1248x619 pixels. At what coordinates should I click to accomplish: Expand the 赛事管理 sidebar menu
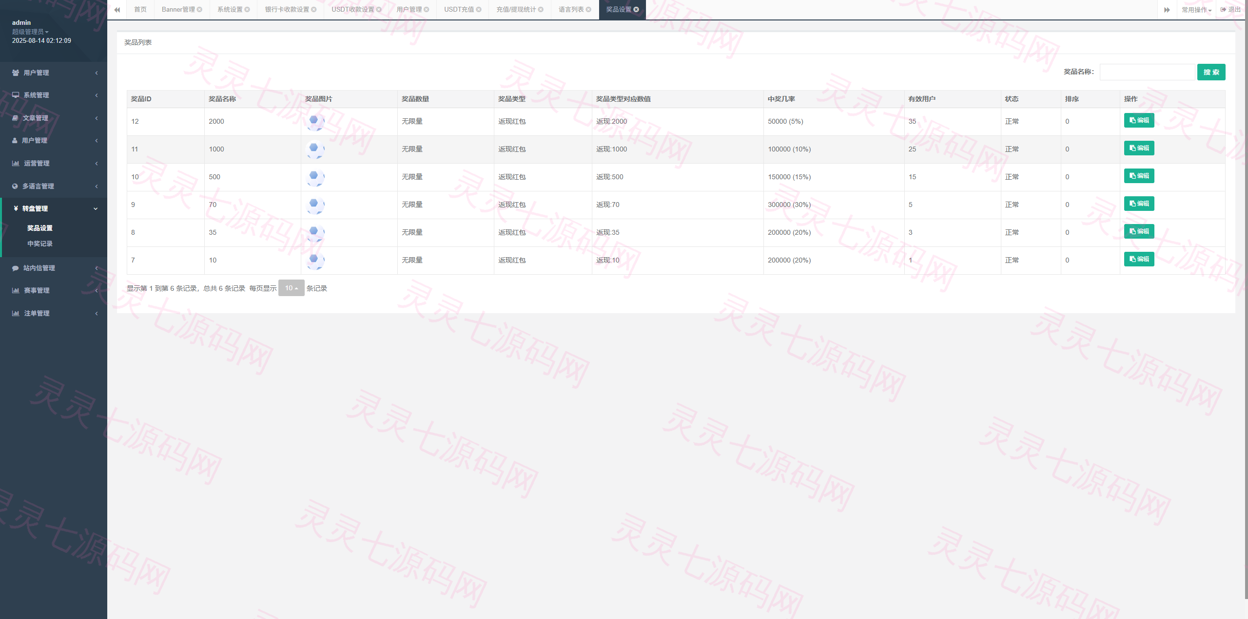point(54,290)
